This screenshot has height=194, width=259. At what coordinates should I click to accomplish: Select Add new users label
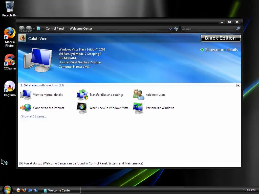pyautogui.click(x=156, y=95)
